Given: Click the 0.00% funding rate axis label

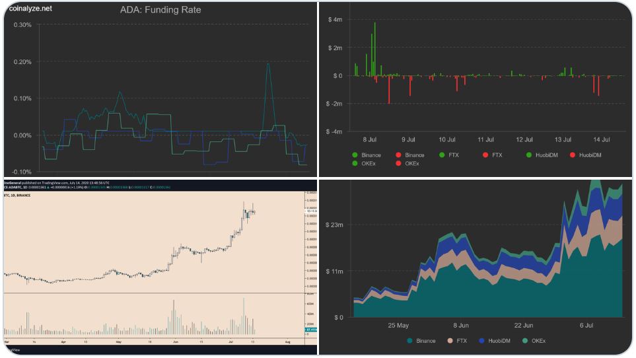Looking at the screenshot, I should coord(22,135).
